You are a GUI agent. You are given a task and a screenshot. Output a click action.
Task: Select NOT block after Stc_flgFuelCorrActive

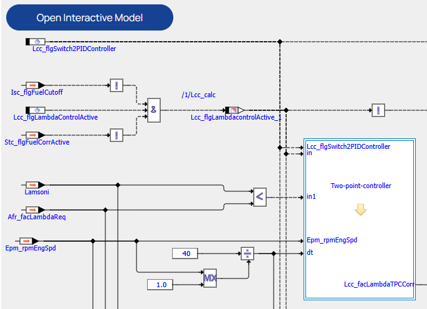[117, 135]
